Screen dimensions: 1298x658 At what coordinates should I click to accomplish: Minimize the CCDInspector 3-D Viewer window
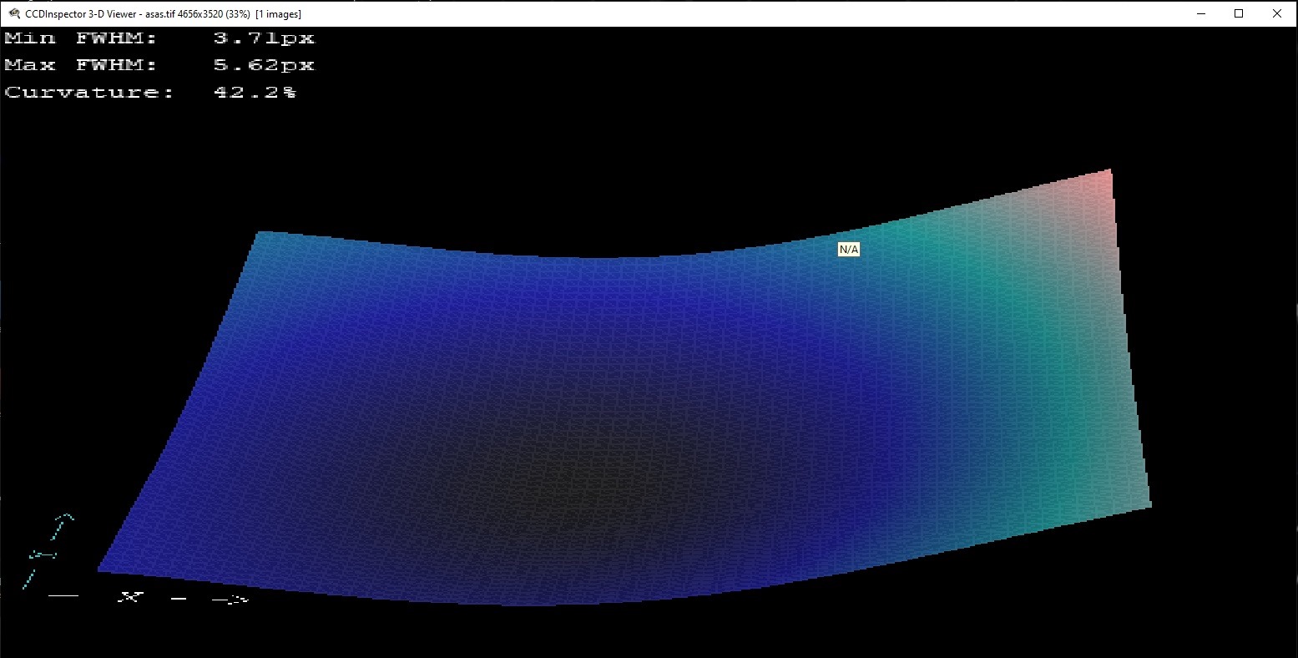pos(1201,13)
